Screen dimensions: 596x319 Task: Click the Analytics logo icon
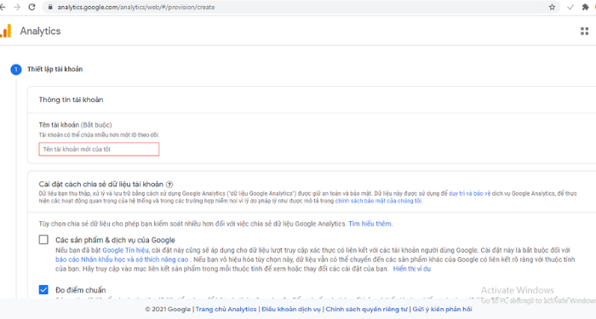point(6,31)
